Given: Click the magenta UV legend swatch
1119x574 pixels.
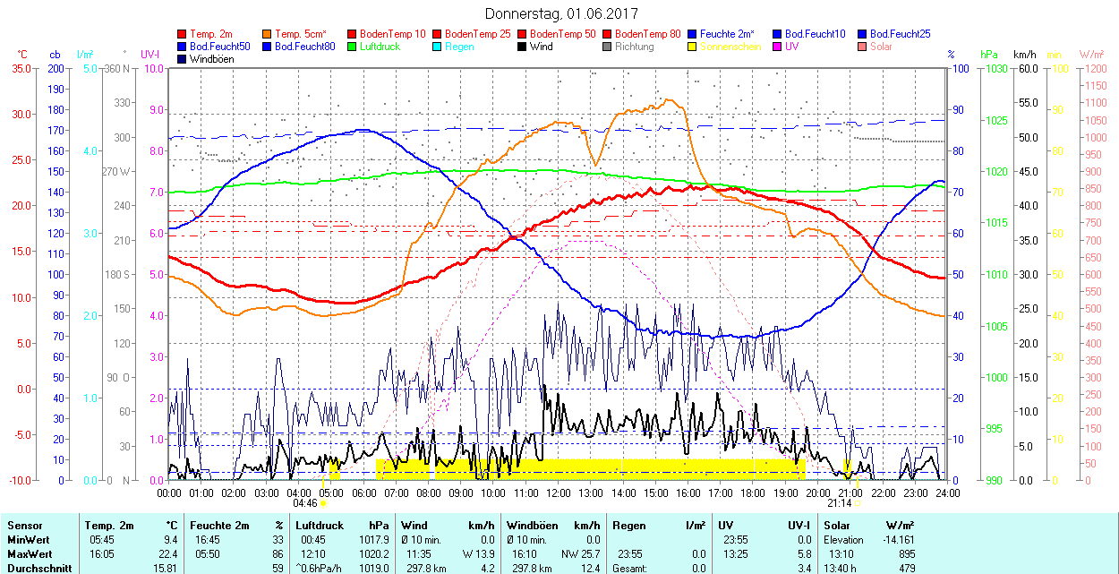Looking at the screenshot, I should [x=778, y=47].
